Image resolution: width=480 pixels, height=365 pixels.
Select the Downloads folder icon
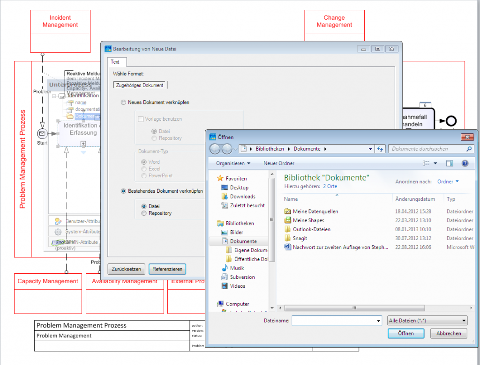pyautogui.click(x=225, y=197)
